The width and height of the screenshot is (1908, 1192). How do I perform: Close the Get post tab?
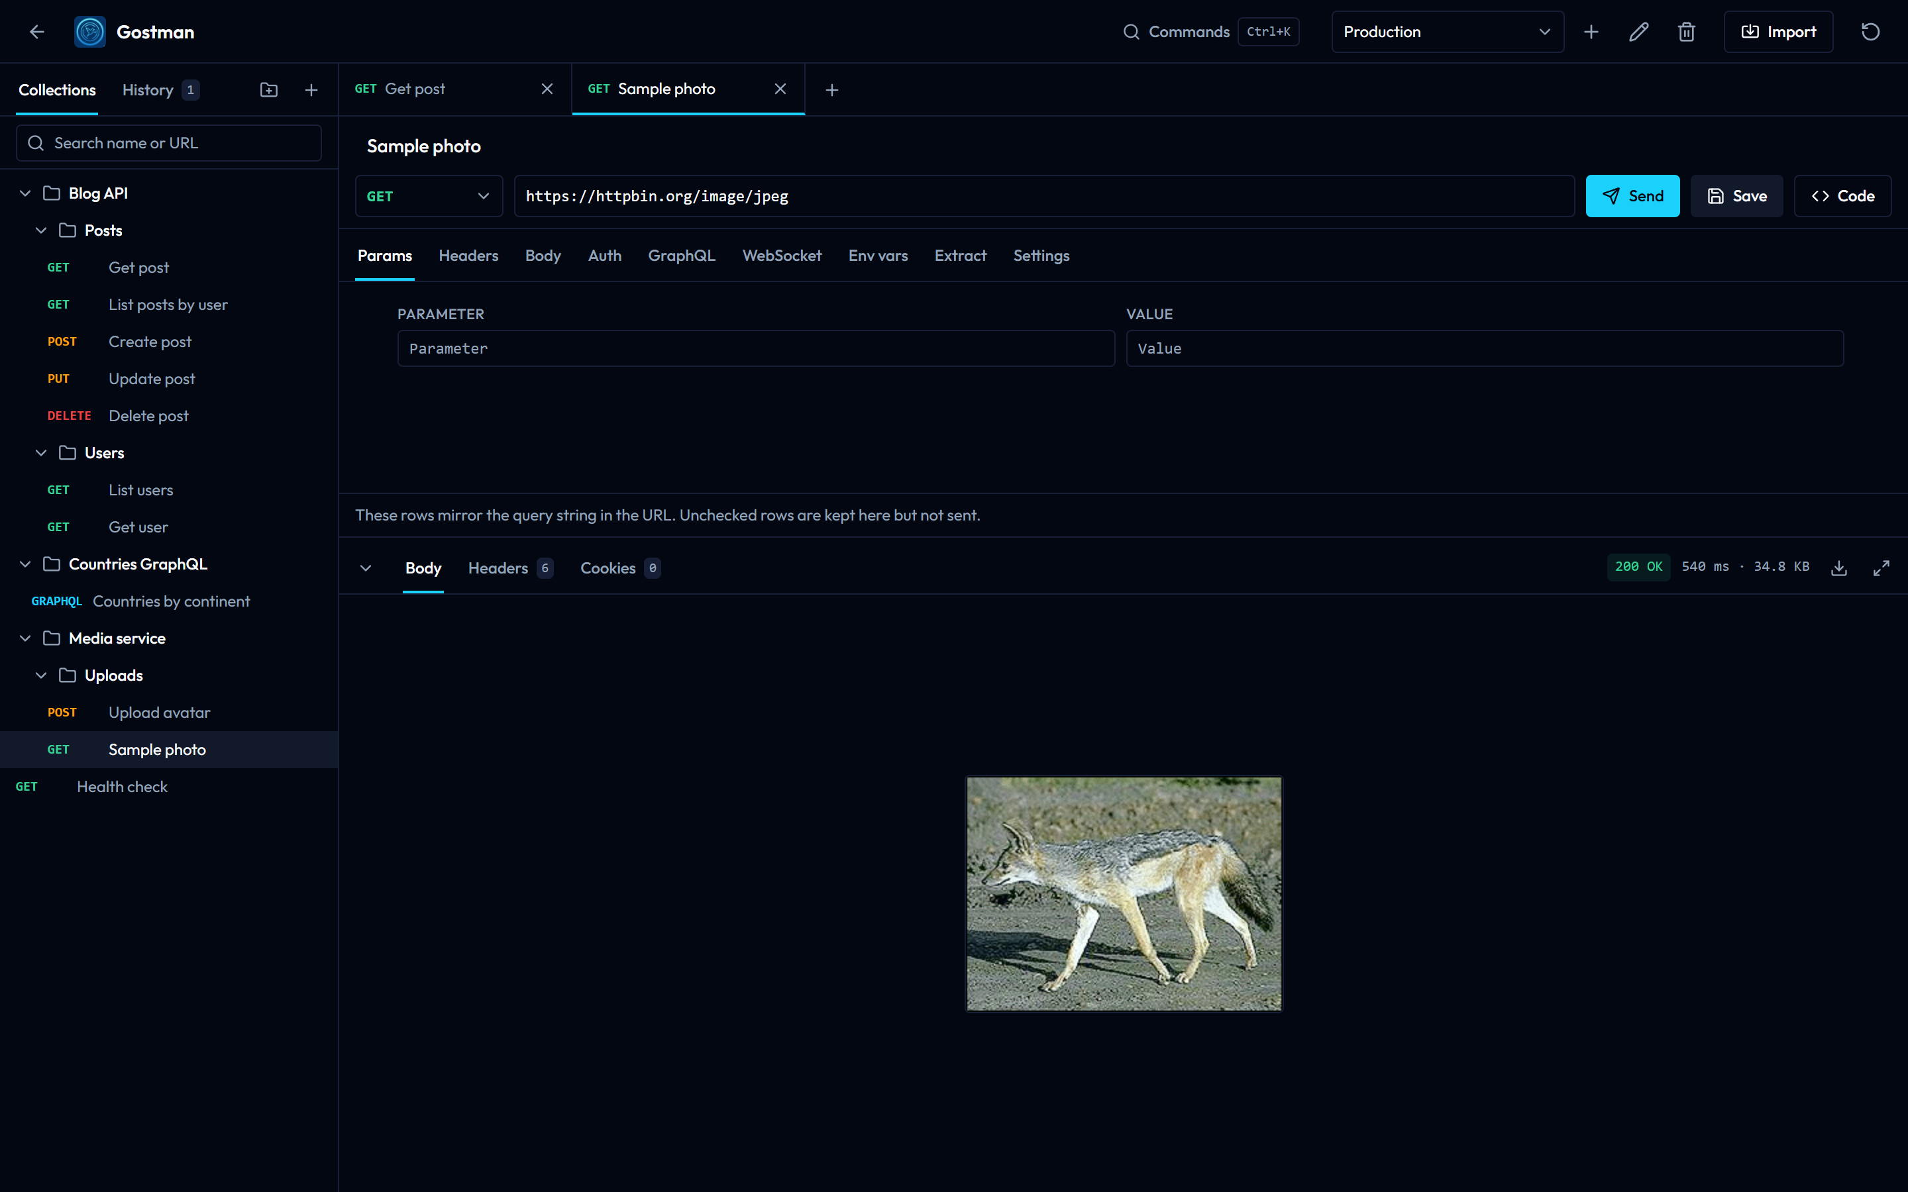[x=547, y=89]
